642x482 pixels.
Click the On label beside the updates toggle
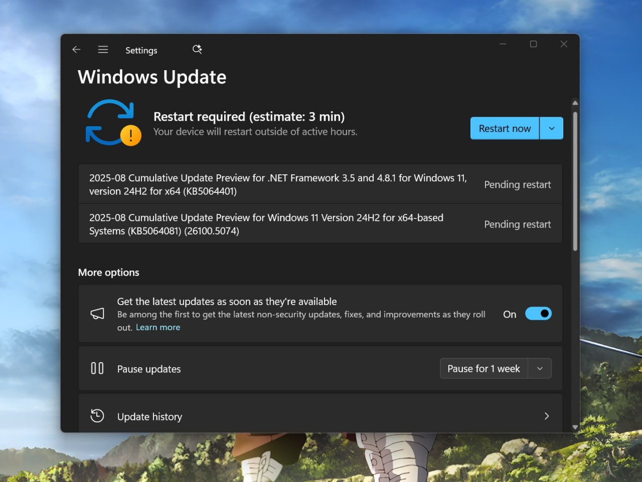(x=509, y=314)
